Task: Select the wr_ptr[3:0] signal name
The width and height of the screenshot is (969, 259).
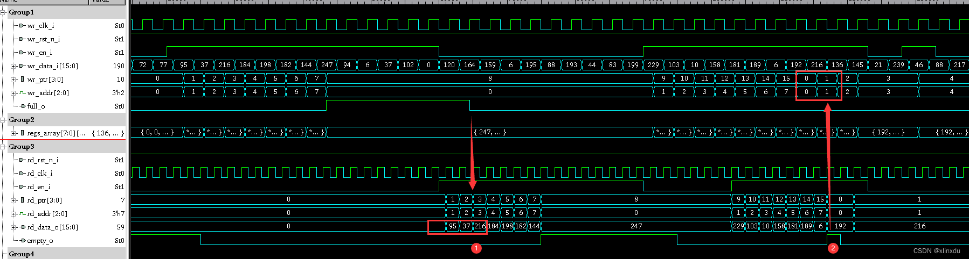Action: click(x=45, y=79)
